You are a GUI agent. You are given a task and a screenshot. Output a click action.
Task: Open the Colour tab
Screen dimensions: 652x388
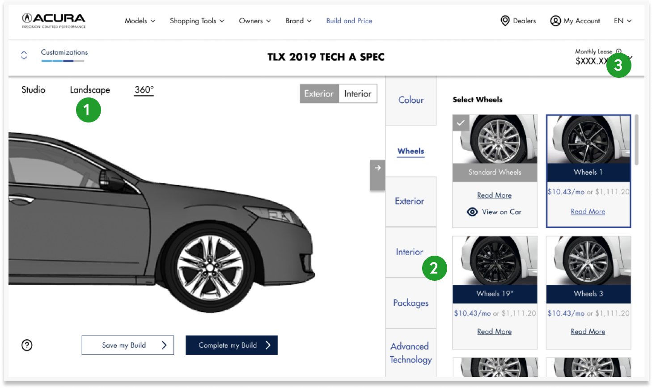[411, 100]
